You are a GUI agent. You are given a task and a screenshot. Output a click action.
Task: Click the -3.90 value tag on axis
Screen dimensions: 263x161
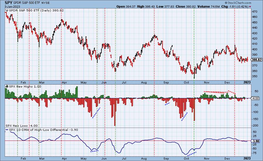pyautogui.click(x=255, y=141)
